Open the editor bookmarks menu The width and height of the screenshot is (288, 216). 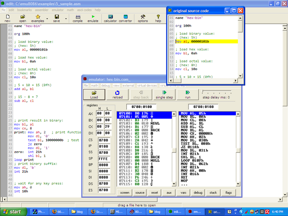tap(24, 10)
